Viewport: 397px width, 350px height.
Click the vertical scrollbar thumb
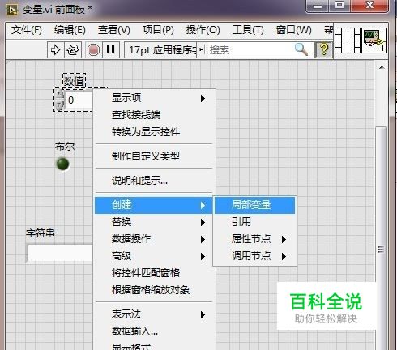(381, 237)
